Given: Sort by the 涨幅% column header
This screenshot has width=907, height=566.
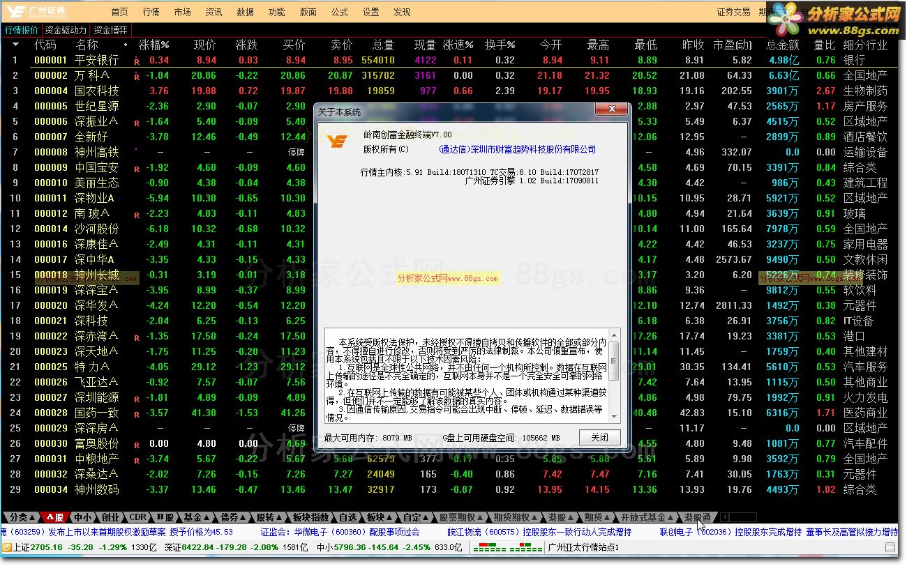Looking at the screenshot, I should point(153,45).
